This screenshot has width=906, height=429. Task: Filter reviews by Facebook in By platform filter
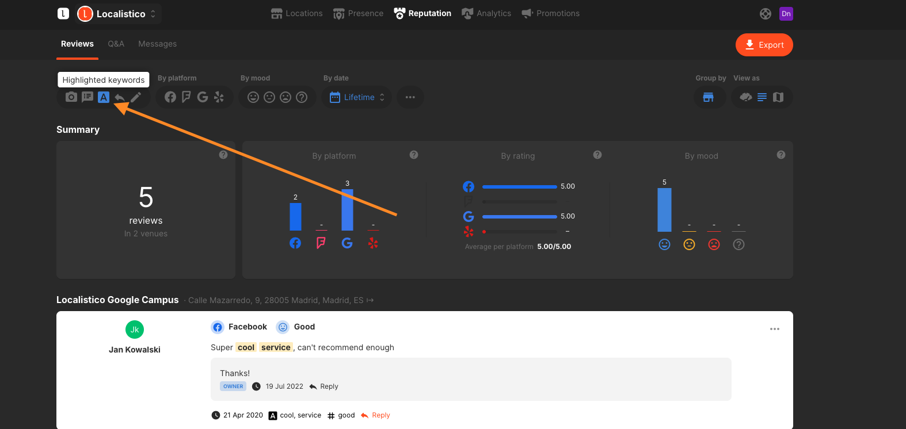tap(170, 97)
